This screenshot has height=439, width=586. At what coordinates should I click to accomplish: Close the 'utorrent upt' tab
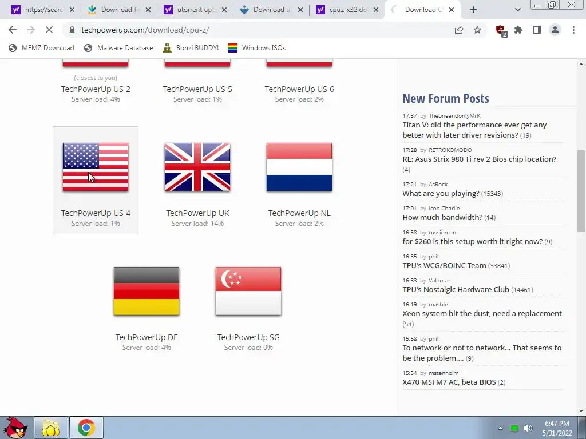pos(224,10)
